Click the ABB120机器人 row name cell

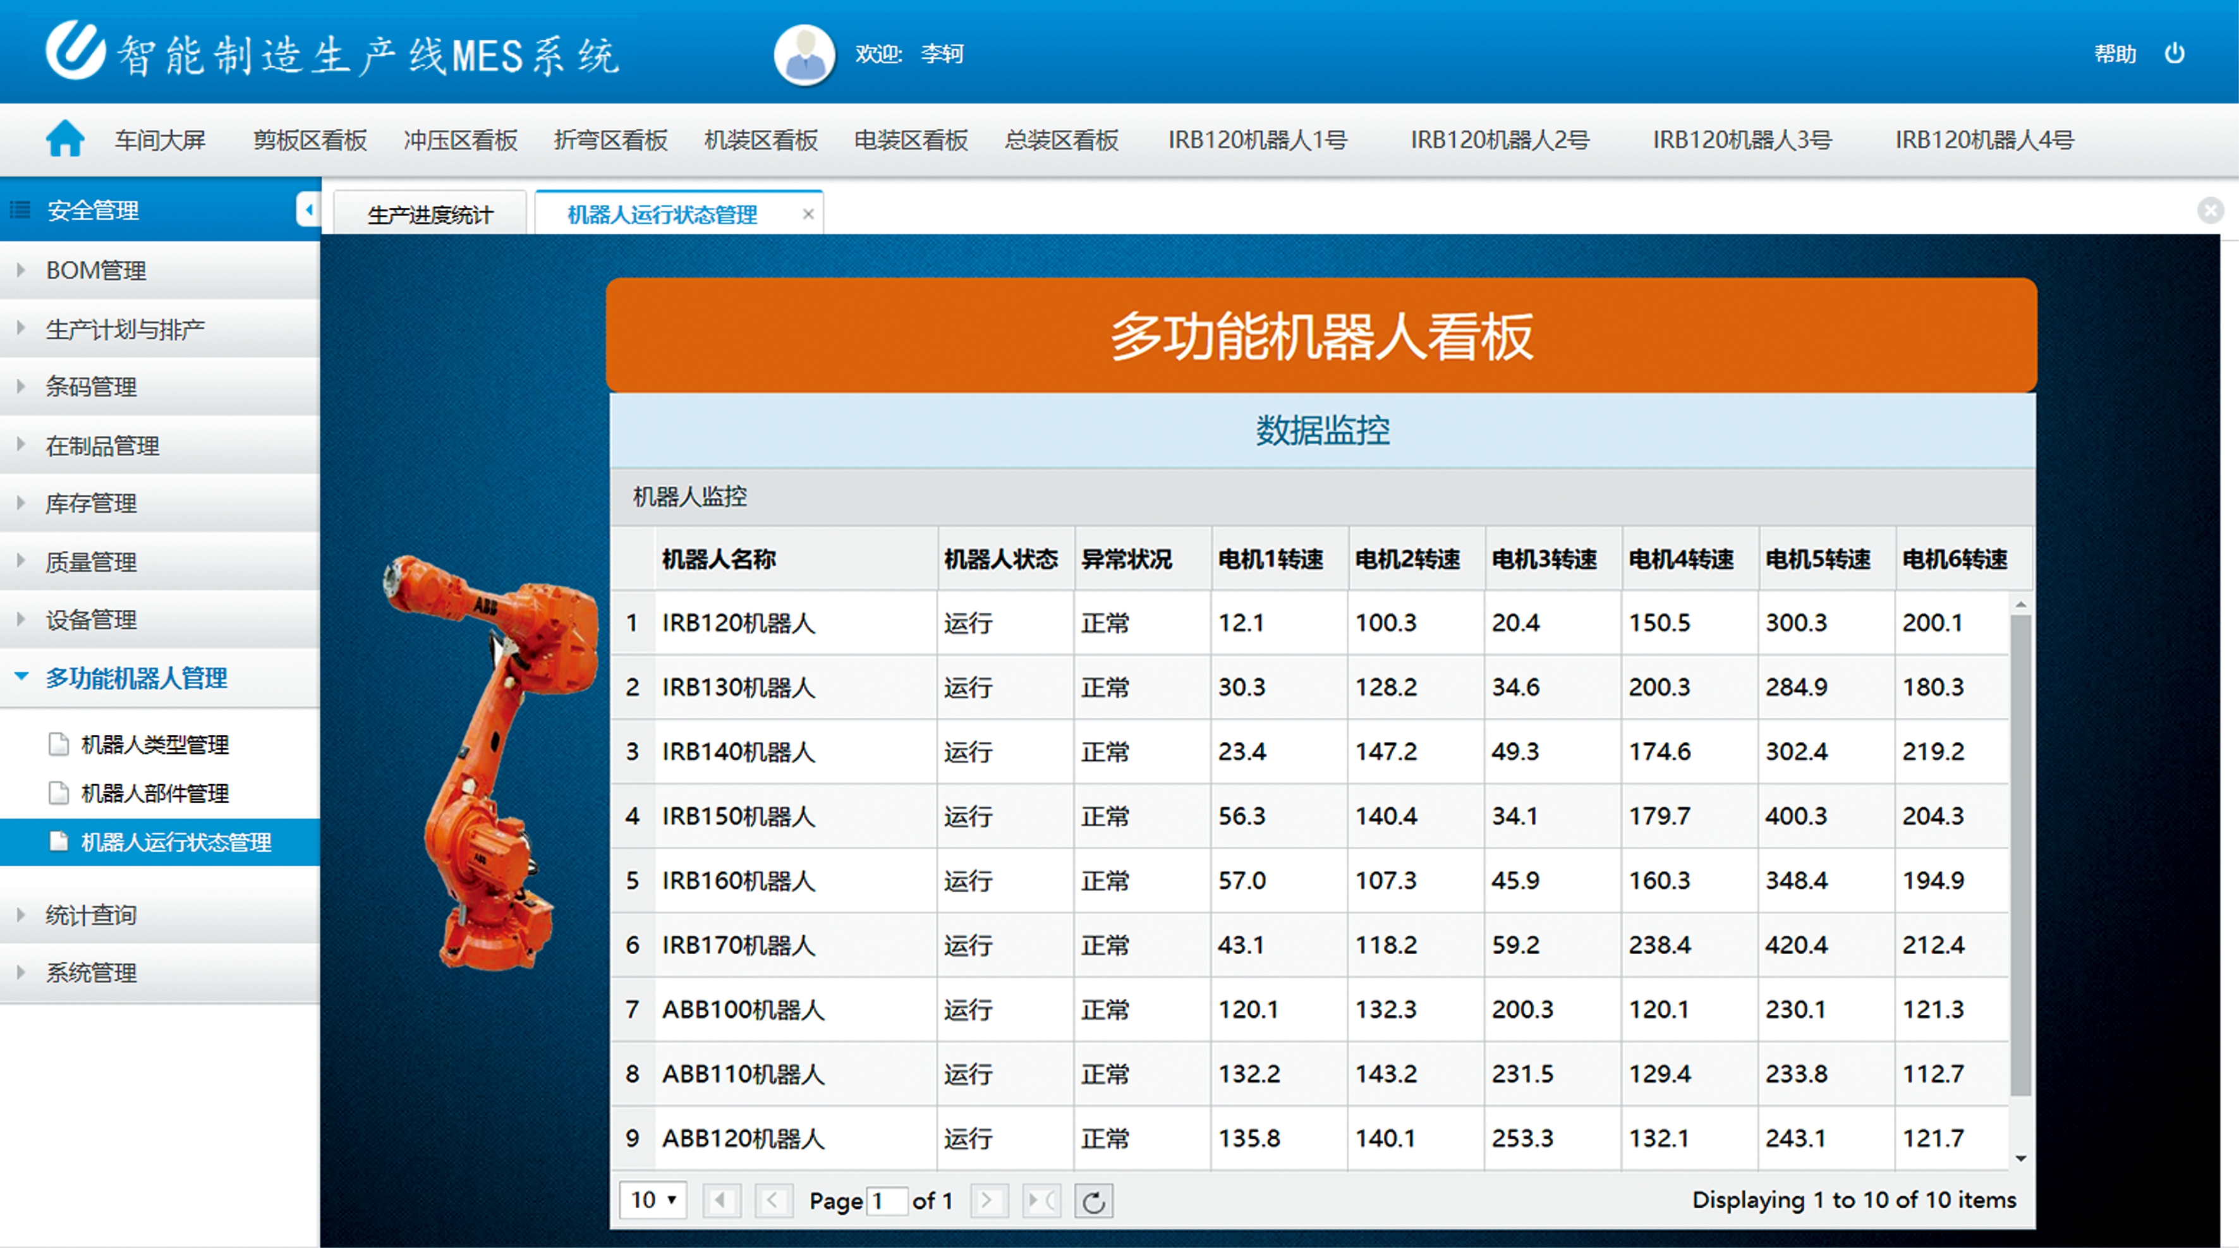pos(796,1139)
